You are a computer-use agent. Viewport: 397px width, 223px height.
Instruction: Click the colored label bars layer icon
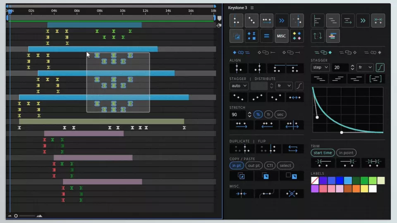(x=332, y=36)
